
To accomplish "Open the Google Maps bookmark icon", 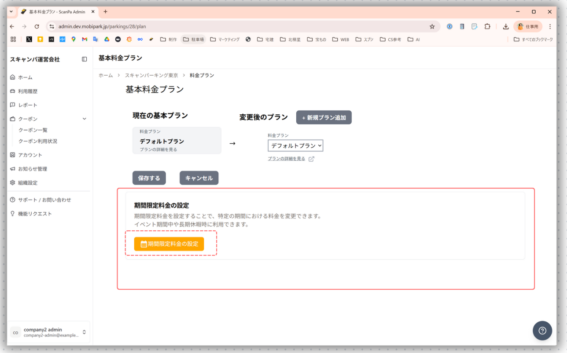I will pos(74,40).
